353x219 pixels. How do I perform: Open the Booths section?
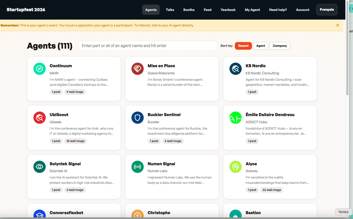tap(189, 10)
